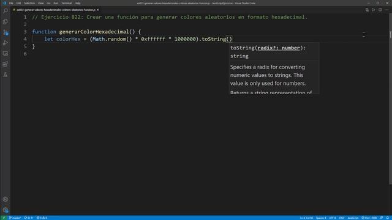The image size is (392, 220).
Task: Click the open changes icon in editor toolbar
Action: point(367,10)
